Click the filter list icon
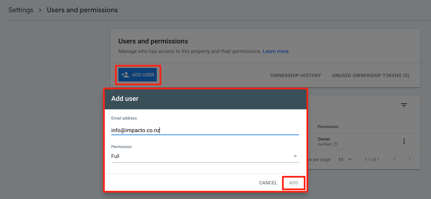431x199 pixels. coord(404,105)
